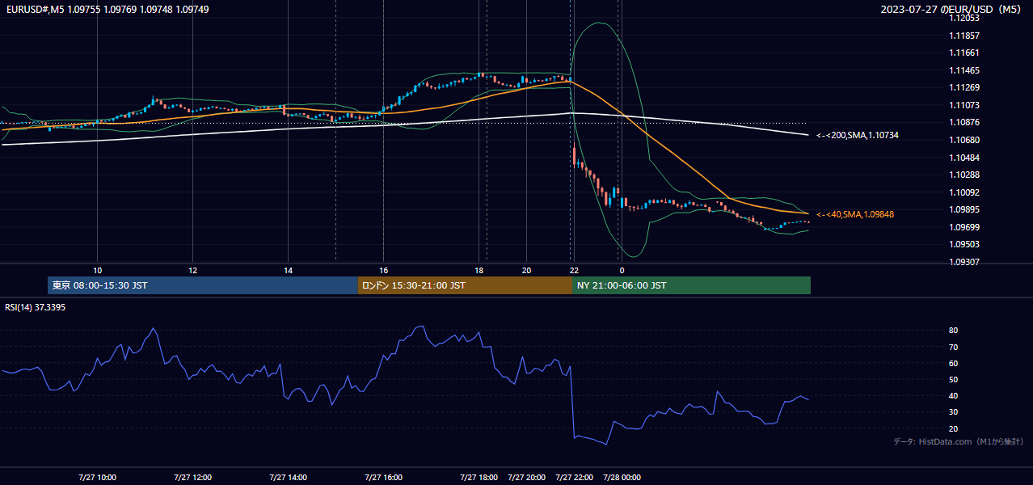Click hour label 12 under the price chart

pyautogui.click(x=192, y=270)
